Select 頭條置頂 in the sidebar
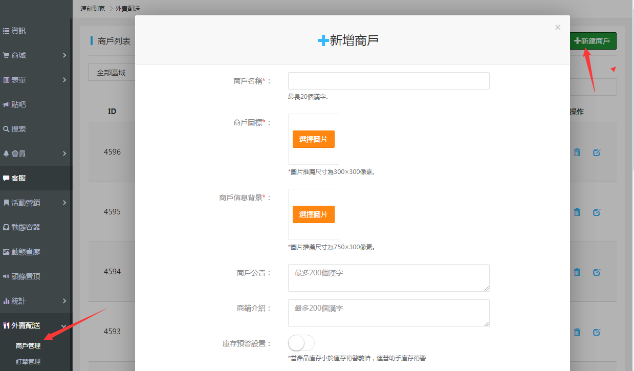 (36, 276)
